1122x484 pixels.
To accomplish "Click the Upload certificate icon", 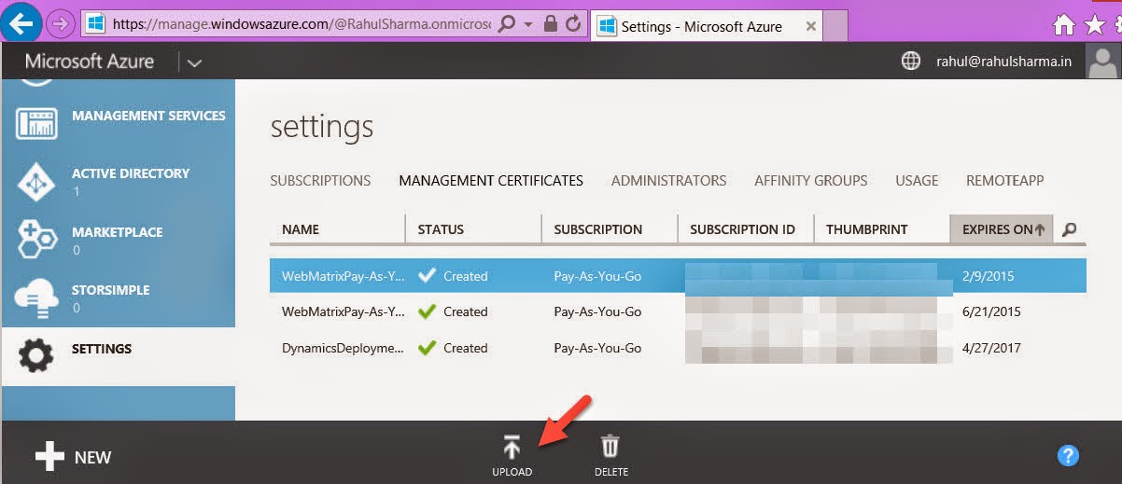I will 512,448.
